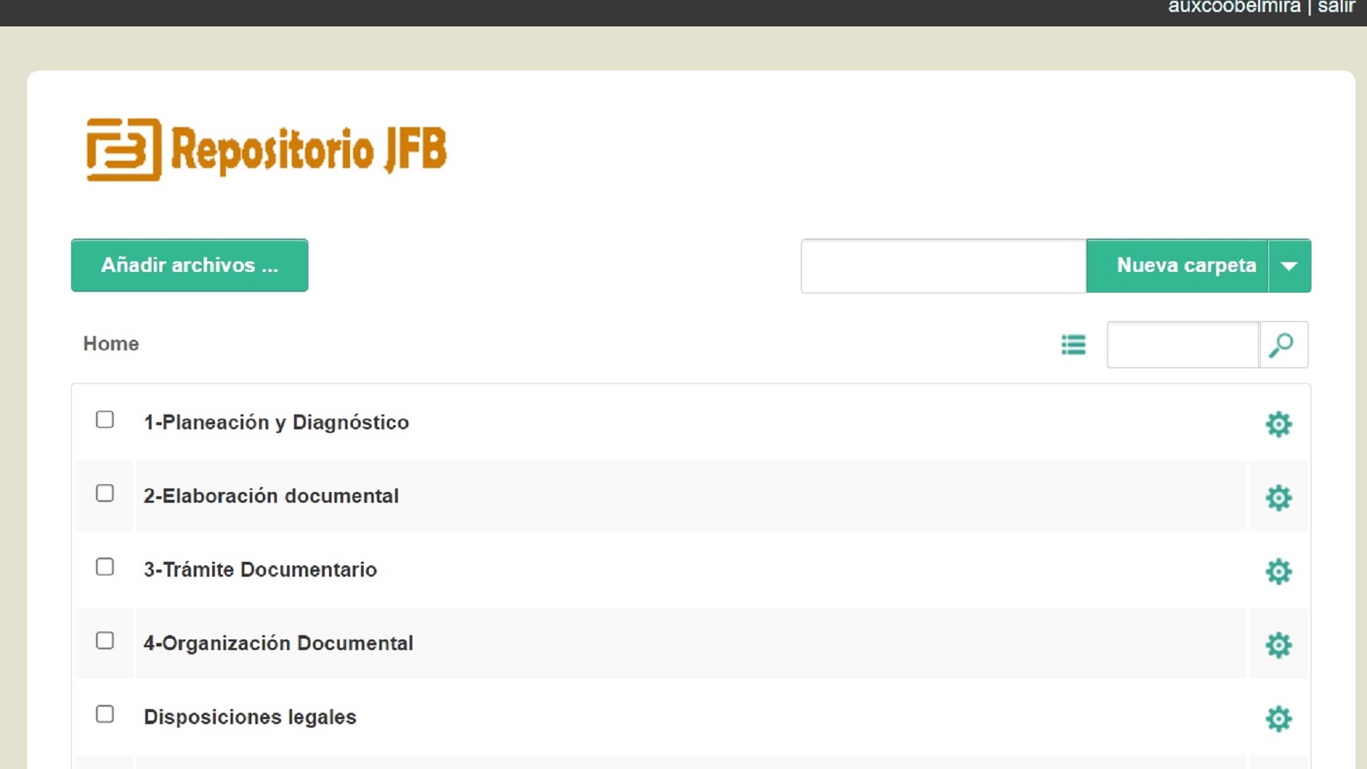Image resolution: width=1367 pixels, height=769 pixels.
Task: Check the 4-Organización Documental checkbox
Action: [x=105, y=641]
